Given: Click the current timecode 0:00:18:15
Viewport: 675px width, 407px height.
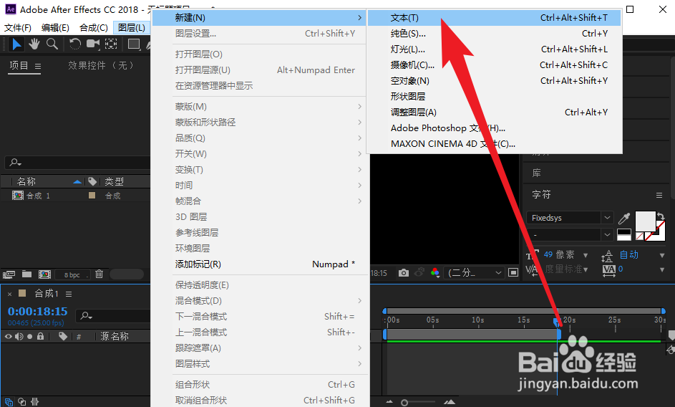Looking at the screenshot, I should (x=37, y=311).
